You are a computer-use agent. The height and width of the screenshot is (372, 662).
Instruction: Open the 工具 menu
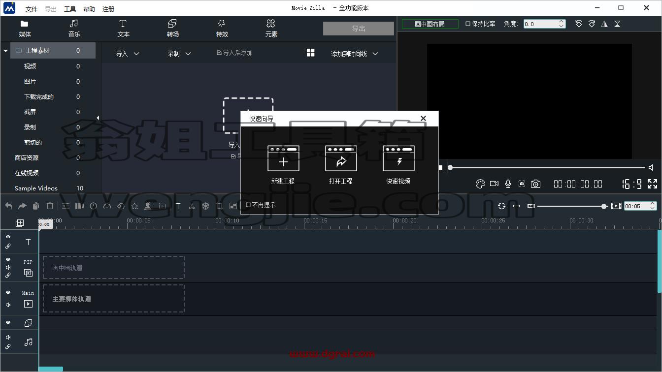tap(70, 9)
